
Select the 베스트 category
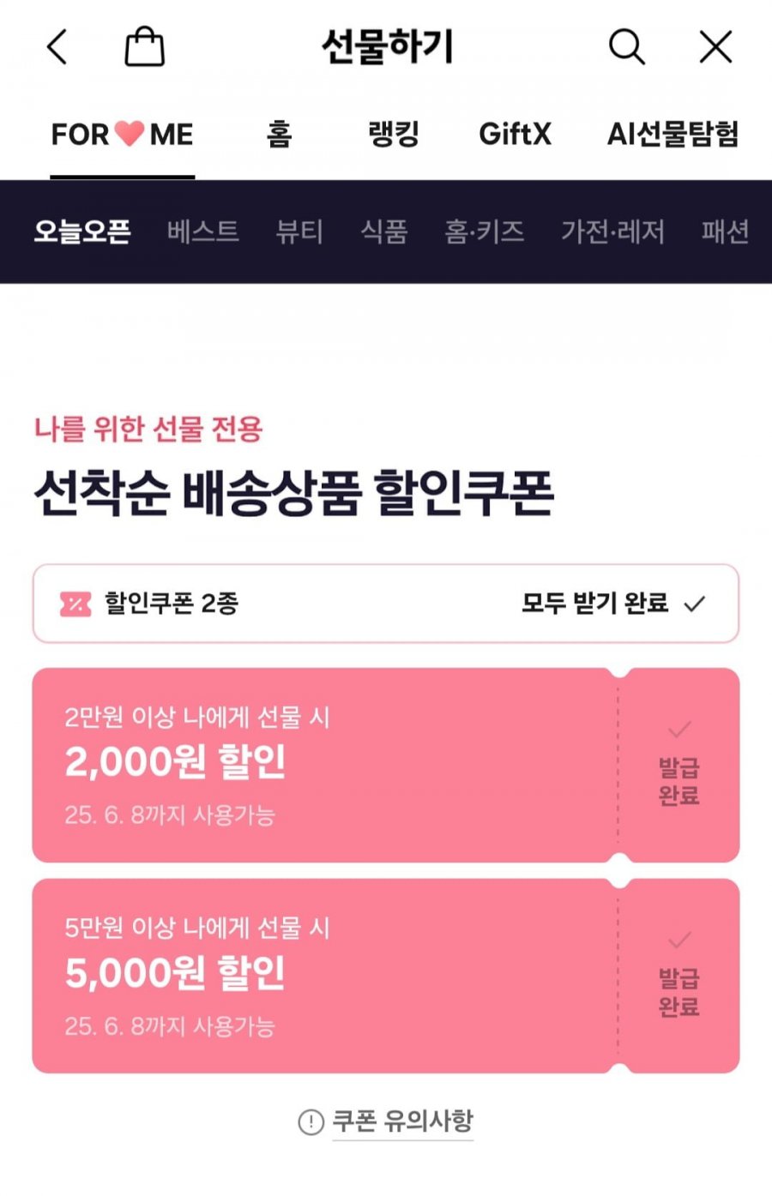click(203, 231)
